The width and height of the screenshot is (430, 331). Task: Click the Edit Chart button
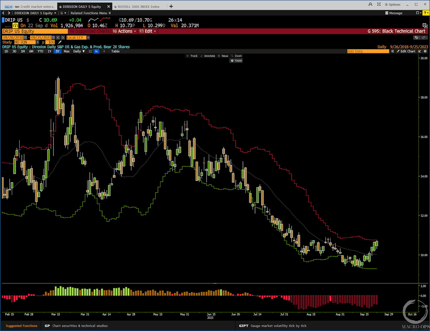tap(406, 51)
